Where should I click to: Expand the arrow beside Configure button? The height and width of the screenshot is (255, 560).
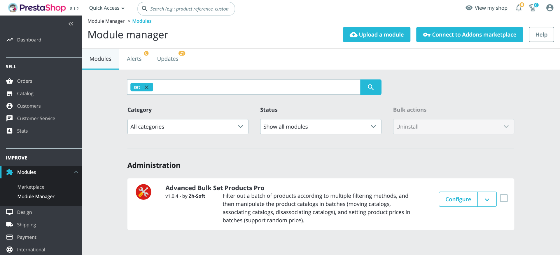coord(487,199)
